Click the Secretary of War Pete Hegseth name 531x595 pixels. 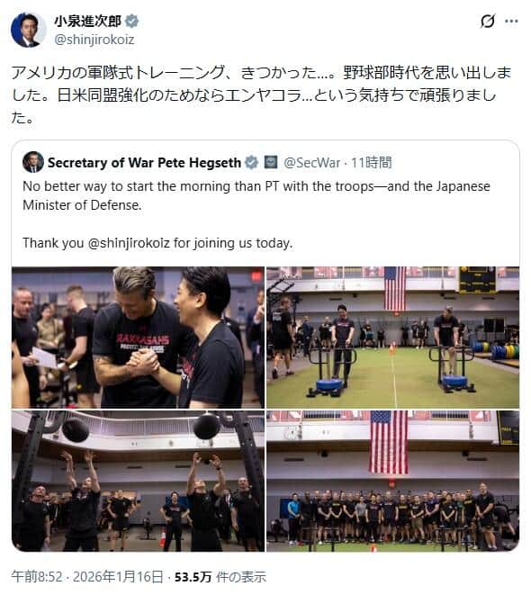click(144, 163)
